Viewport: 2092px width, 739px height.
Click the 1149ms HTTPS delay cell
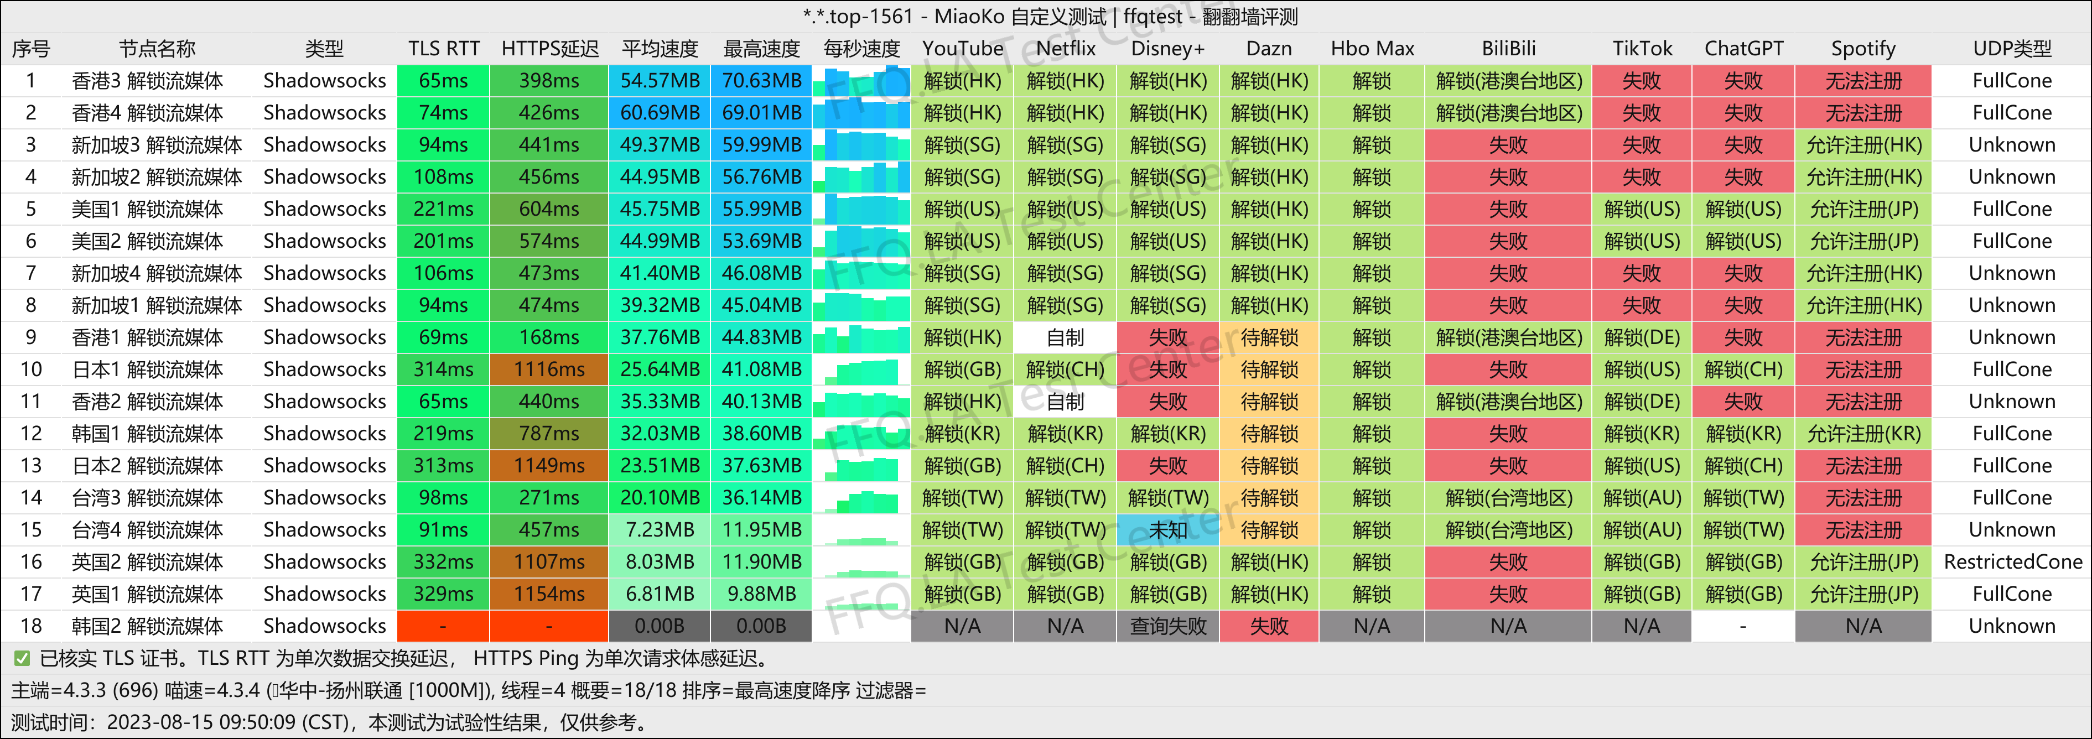[549, 466]
